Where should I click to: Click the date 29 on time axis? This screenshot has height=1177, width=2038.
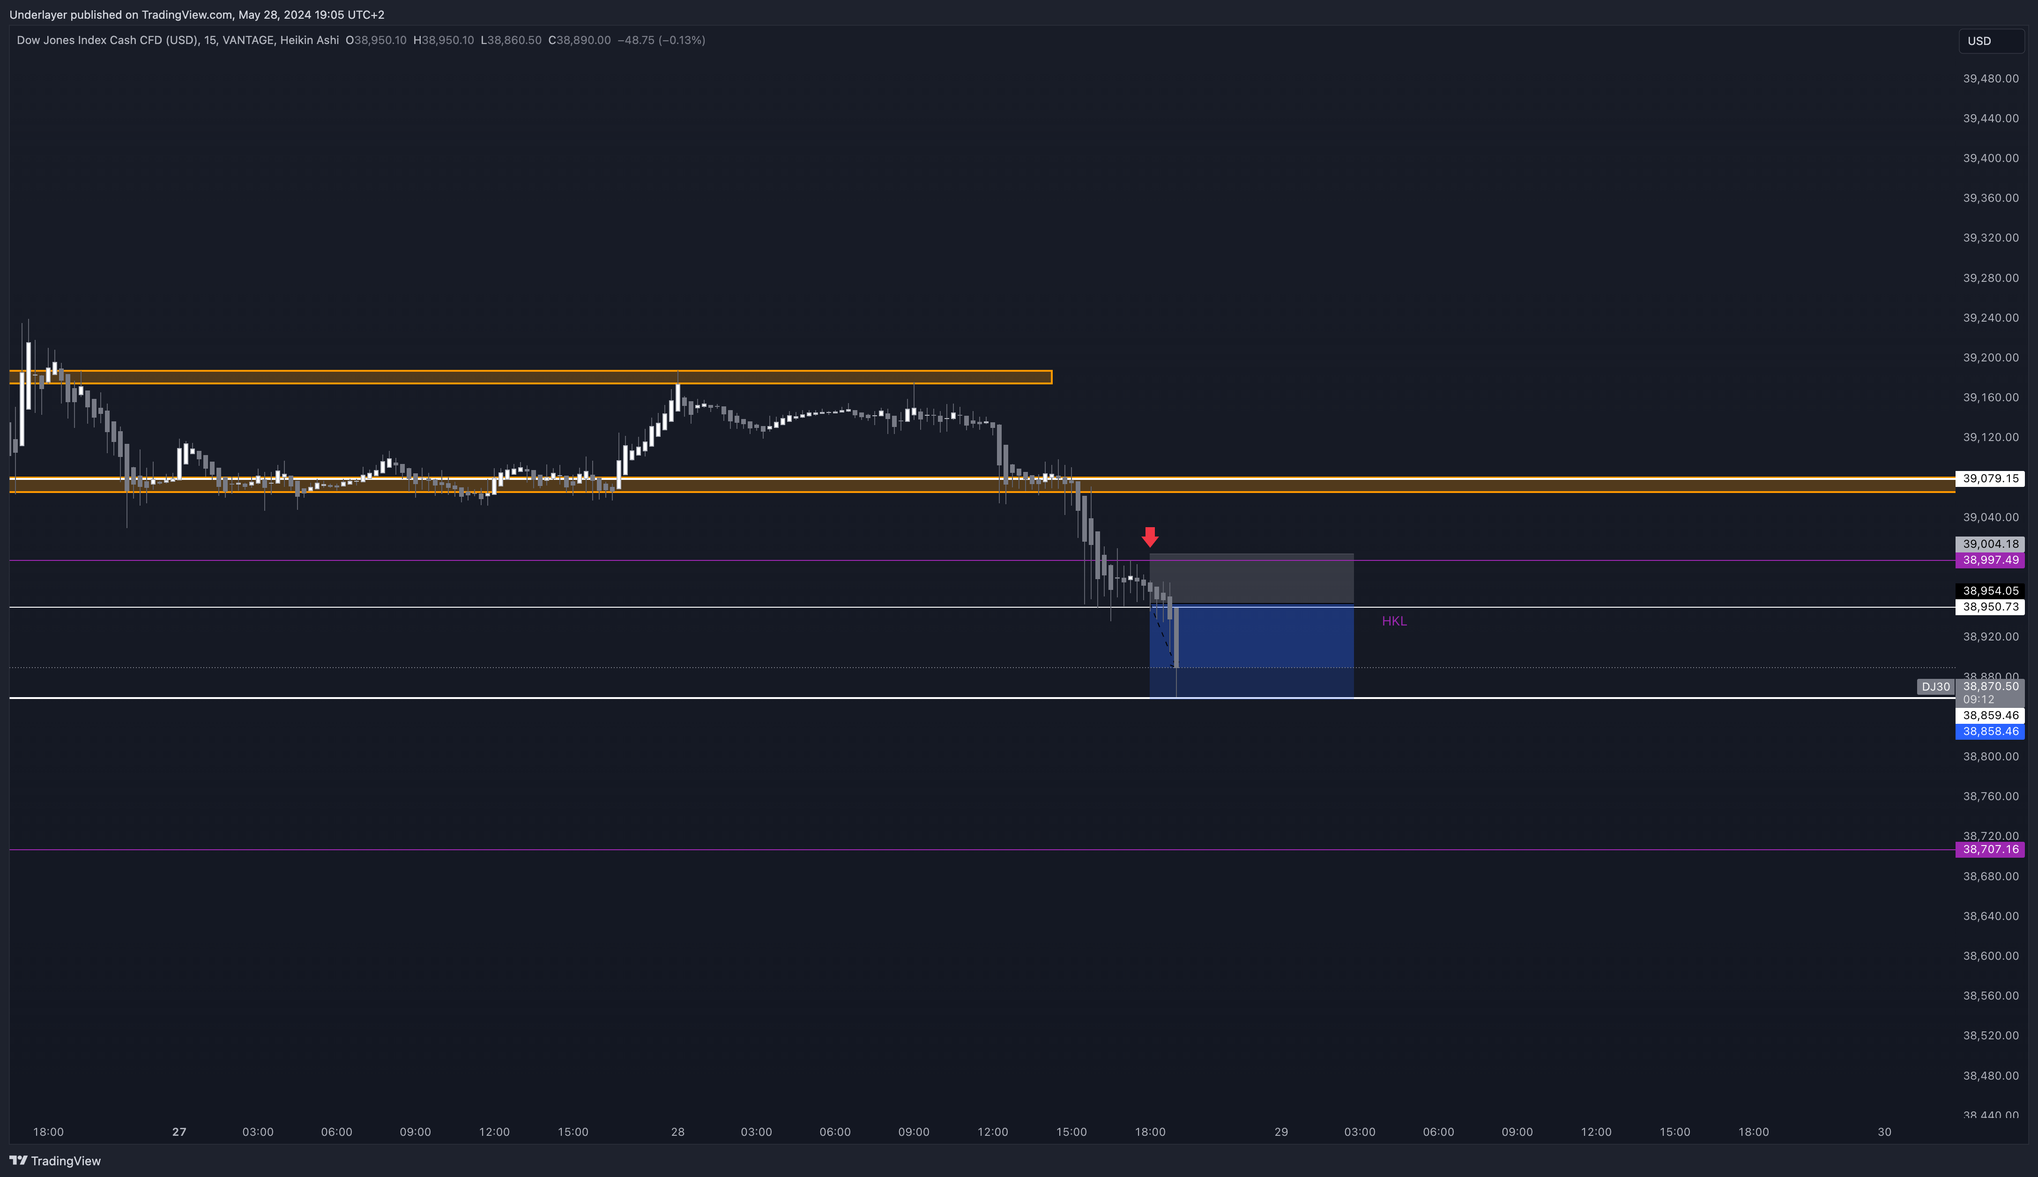pyautogui.click(x=1281, y=1132)
